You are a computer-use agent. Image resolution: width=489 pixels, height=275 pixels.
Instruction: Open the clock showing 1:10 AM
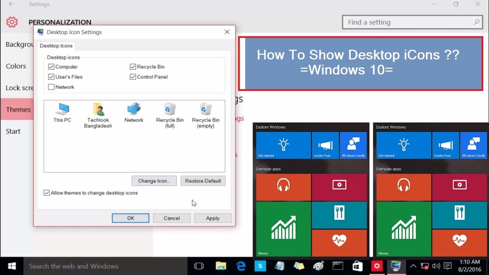tap(469, 266)
